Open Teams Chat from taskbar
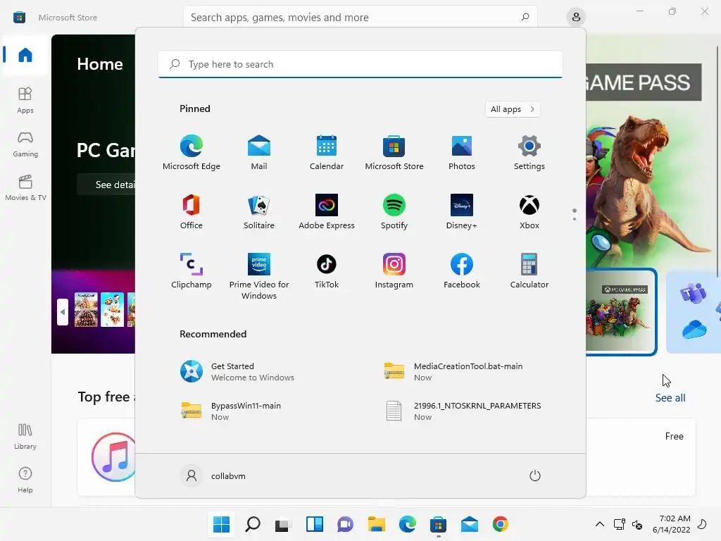The height and width of the screenshot is (541, 721). point(345,524)
